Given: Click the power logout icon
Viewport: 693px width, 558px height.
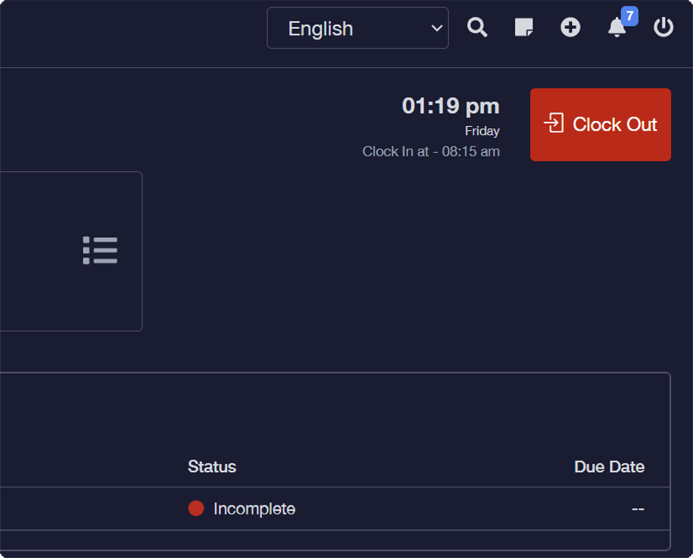Looking at the screenshot, I should (663, 27).
